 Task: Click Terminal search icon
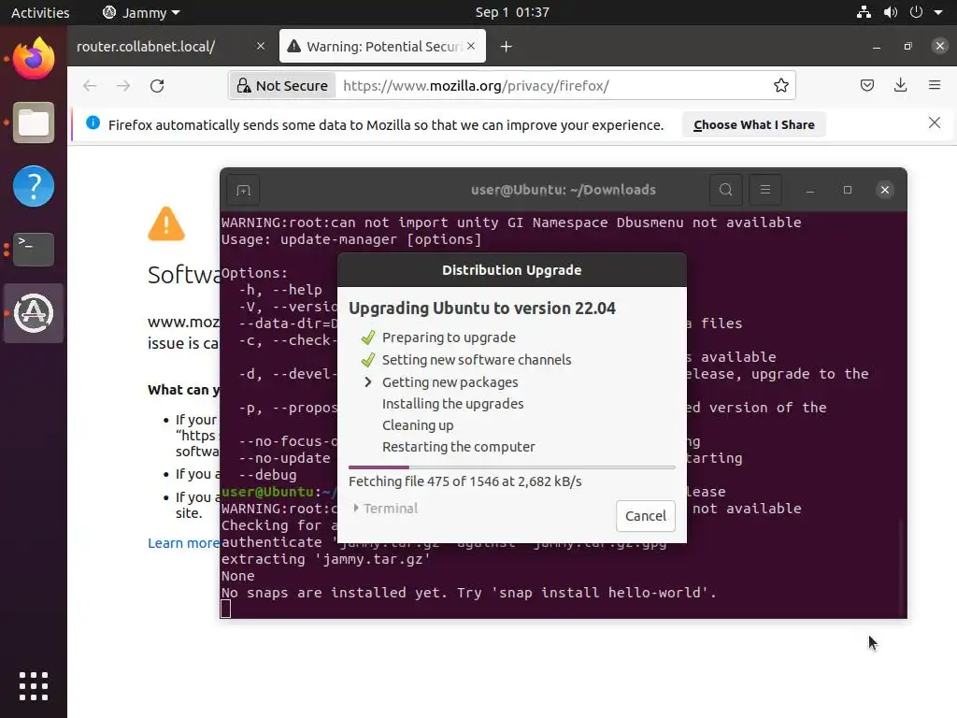725,190
